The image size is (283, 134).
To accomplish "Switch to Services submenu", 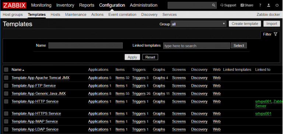I will 170,15.
